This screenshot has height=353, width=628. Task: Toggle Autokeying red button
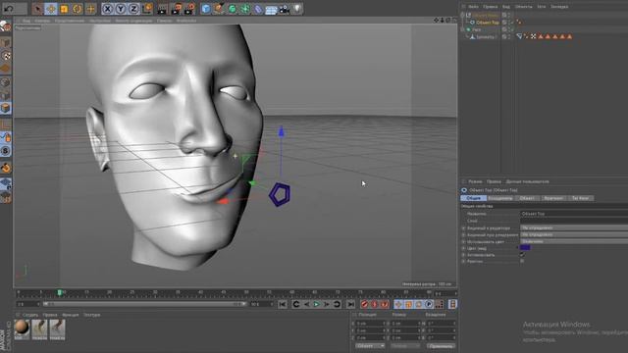coord(375,305)
